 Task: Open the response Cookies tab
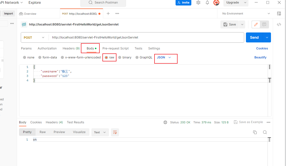[36, 122]
